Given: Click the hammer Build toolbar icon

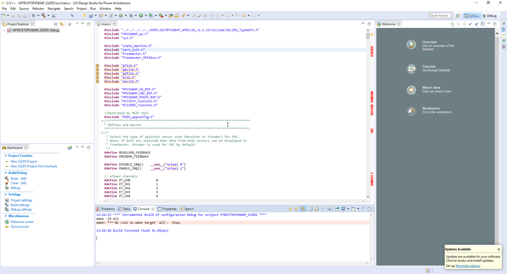Looking at the screenshot, I should click(43, 16).
